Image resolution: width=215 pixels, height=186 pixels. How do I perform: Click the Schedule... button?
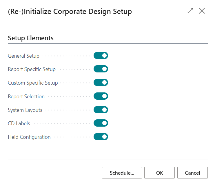point(122,173)
